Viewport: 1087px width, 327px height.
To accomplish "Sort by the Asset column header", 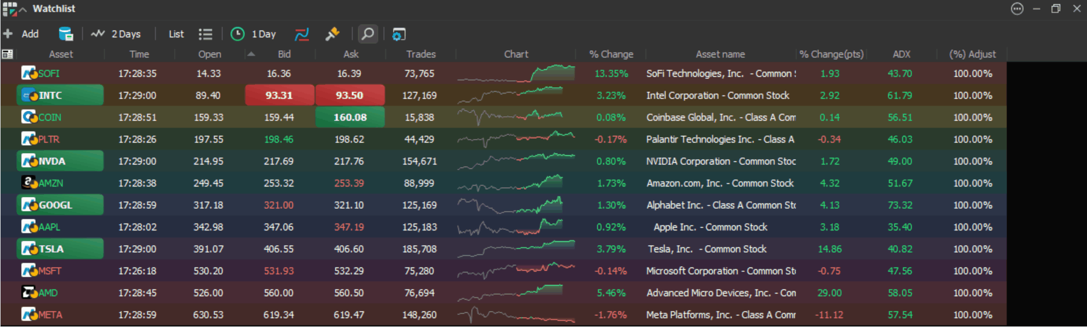I will [x=61, y=54].
